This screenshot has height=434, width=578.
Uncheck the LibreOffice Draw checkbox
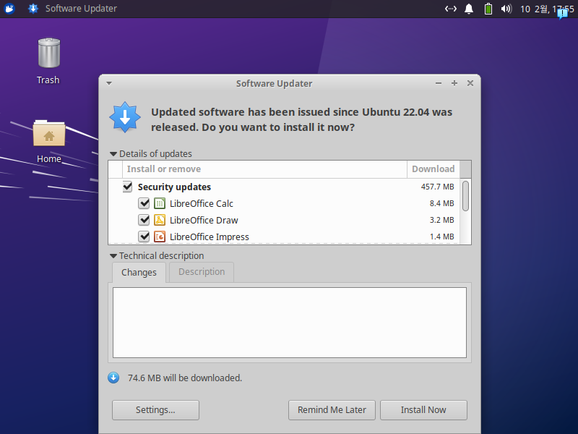pyautogui.click(x=144, y=220)
